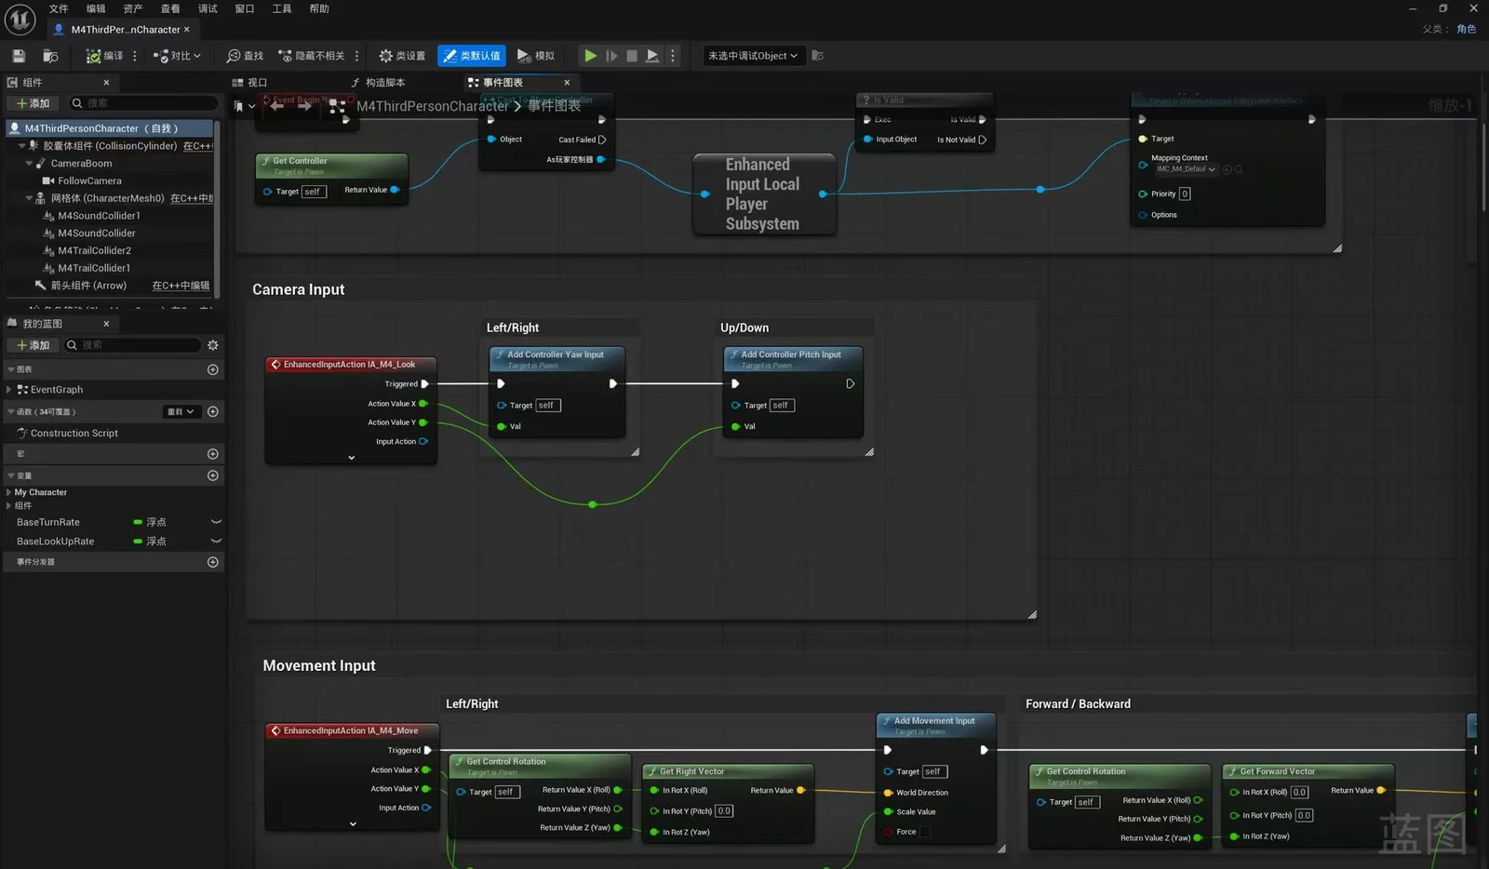
Task: Select the BaseTurnRate variable
Action: pyautogui.click(x=48, y=523)
